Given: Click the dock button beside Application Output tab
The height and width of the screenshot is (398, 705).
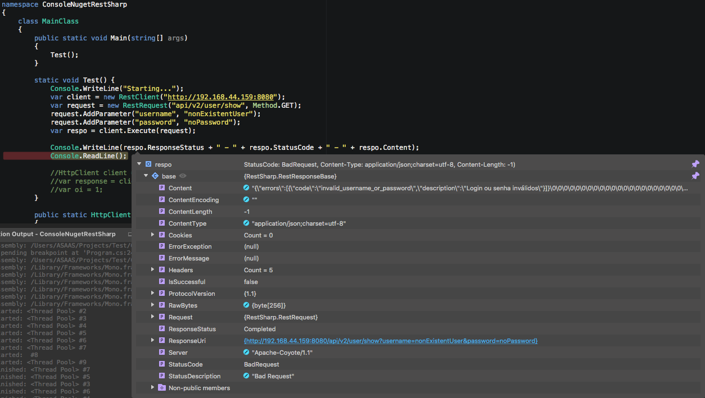Looking at the screenshot, I should [x=130, y=234].
